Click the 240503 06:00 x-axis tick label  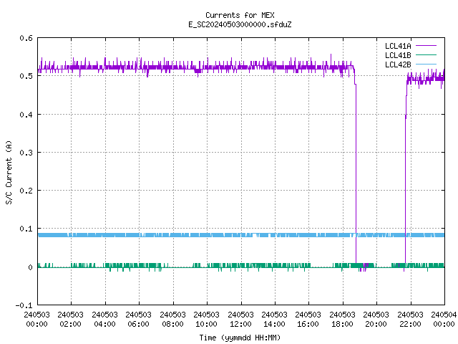click(138, 320)
